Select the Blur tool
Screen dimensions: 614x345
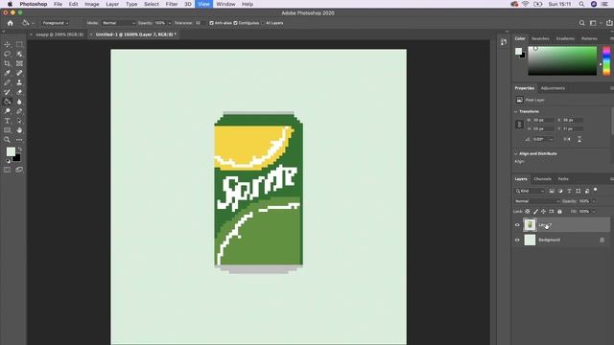[19, 102]
